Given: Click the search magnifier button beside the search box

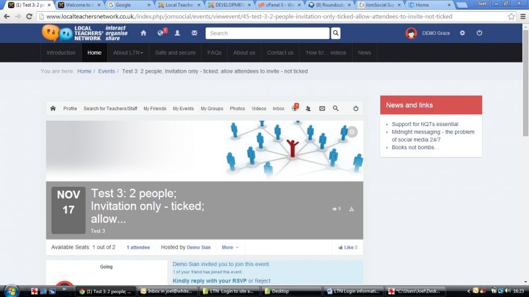Looking at the screenshot, I should (x=335, y=33).
